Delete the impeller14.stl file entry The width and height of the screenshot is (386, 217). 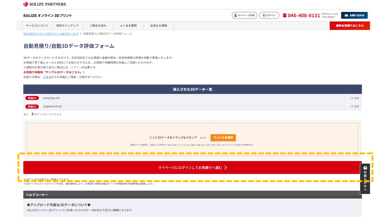click(355, 107)
